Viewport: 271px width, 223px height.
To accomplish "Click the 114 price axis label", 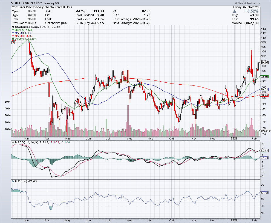I will (263, 29).
